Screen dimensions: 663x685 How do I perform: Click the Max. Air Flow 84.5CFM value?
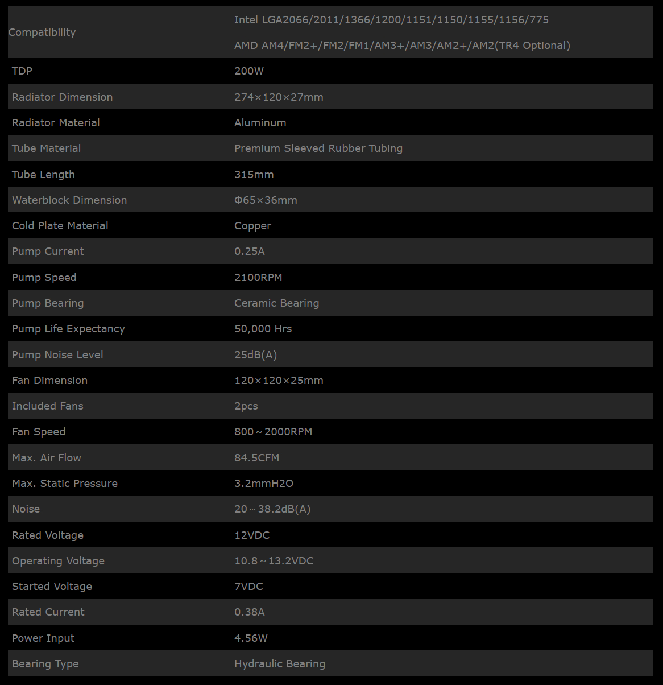(257, 458)
